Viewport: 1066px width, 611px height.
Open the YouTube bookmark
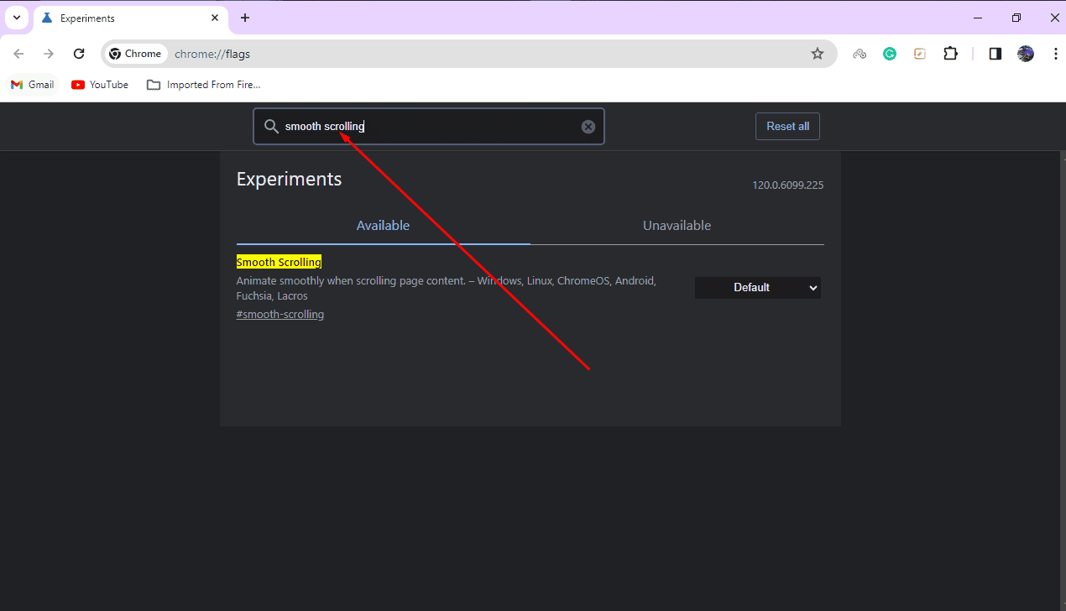click(99, 84)
